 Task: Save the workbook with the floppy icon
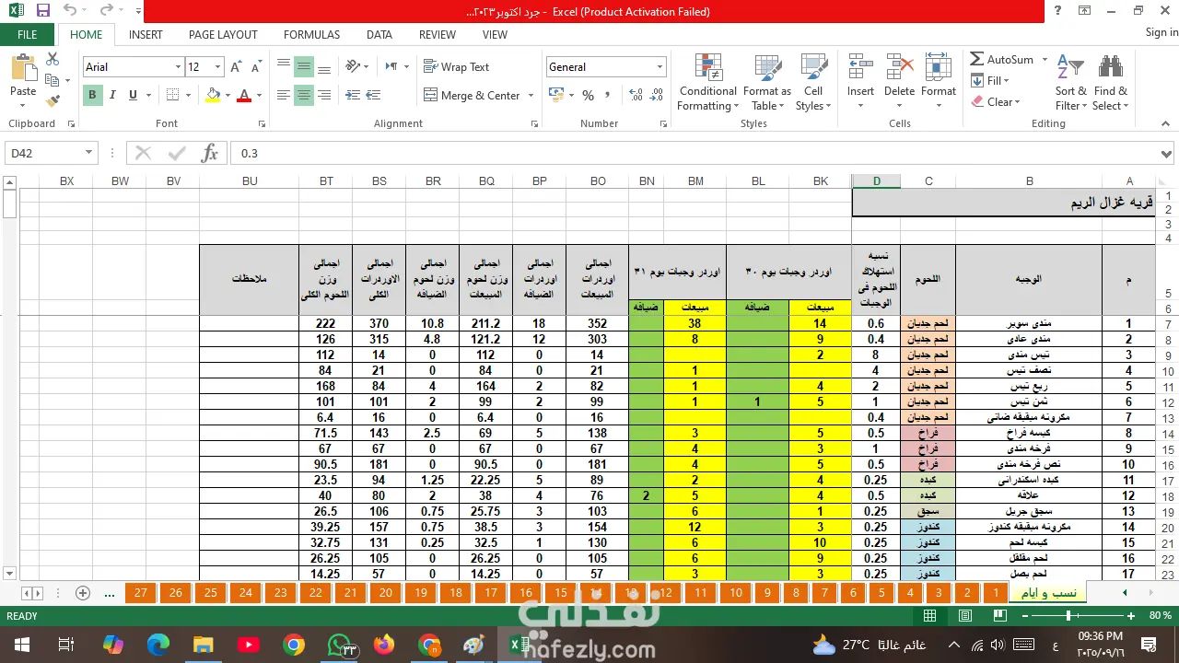coord(42,11)
